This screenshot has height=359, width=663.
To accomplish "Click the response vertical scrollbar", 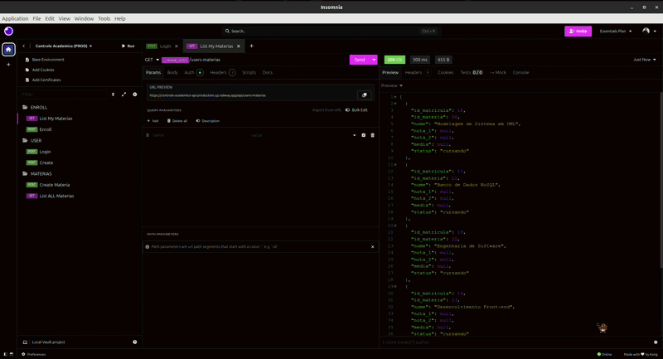I will 661,180.
